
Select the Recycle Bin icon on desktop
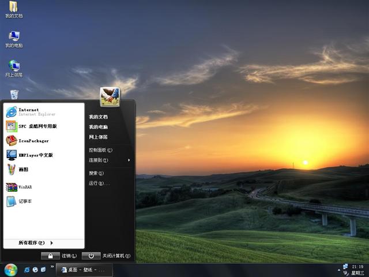click(x=14, y=94)
